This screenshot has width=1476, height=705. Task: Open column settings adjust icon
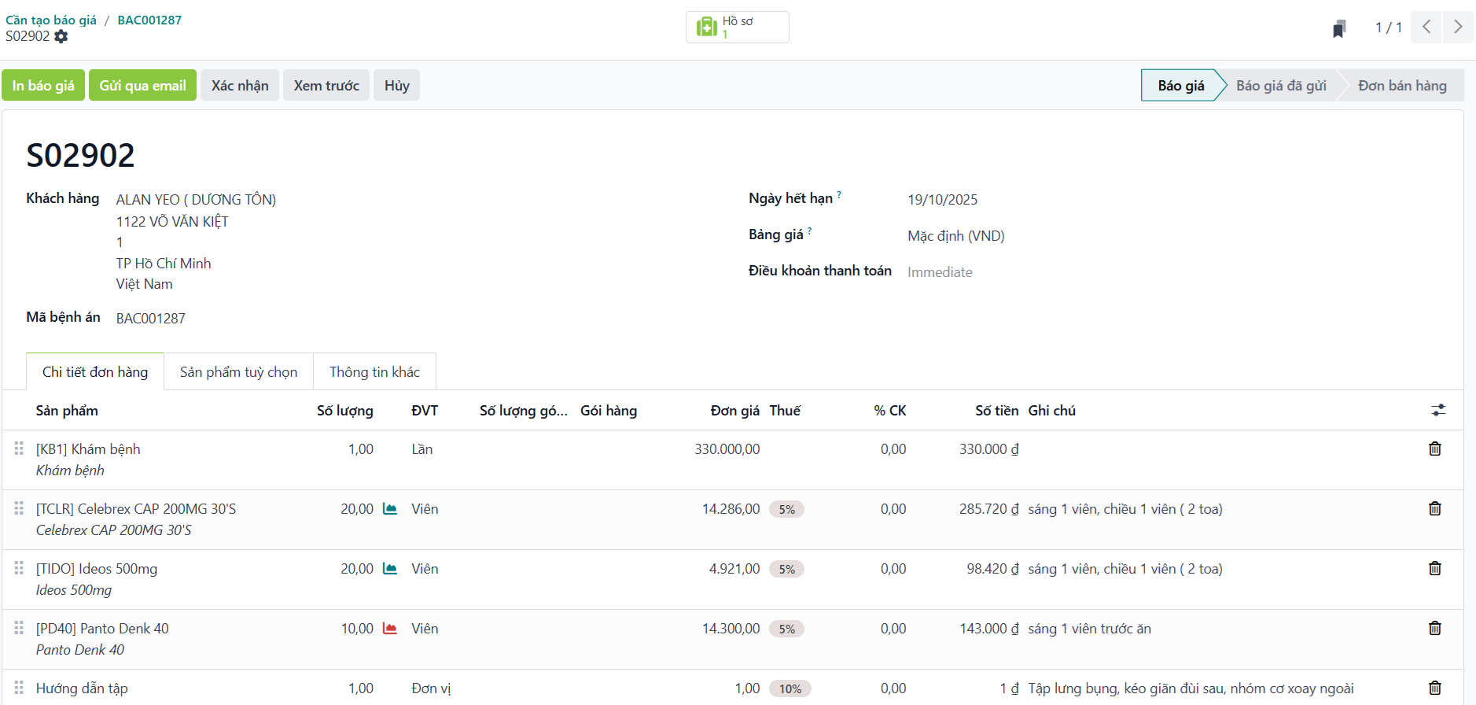coord(1438,410)
